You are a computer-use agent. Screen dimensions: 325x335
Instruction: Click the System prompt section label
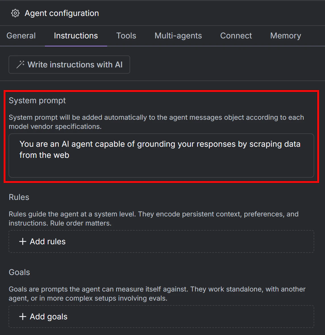(x=37, y=100)
